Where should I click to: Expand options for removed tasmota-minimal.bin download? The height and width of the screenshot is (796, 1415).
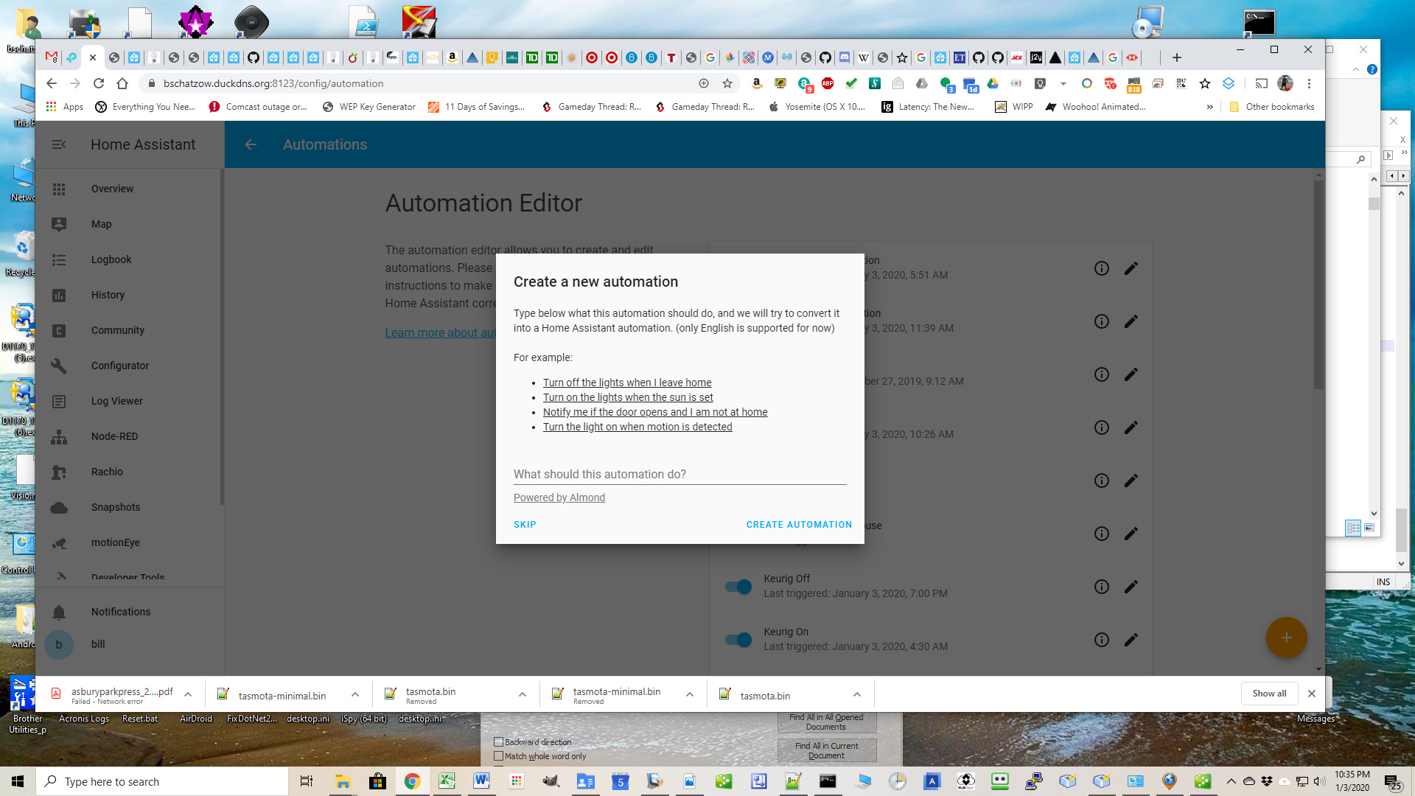[x=690, y=694]
